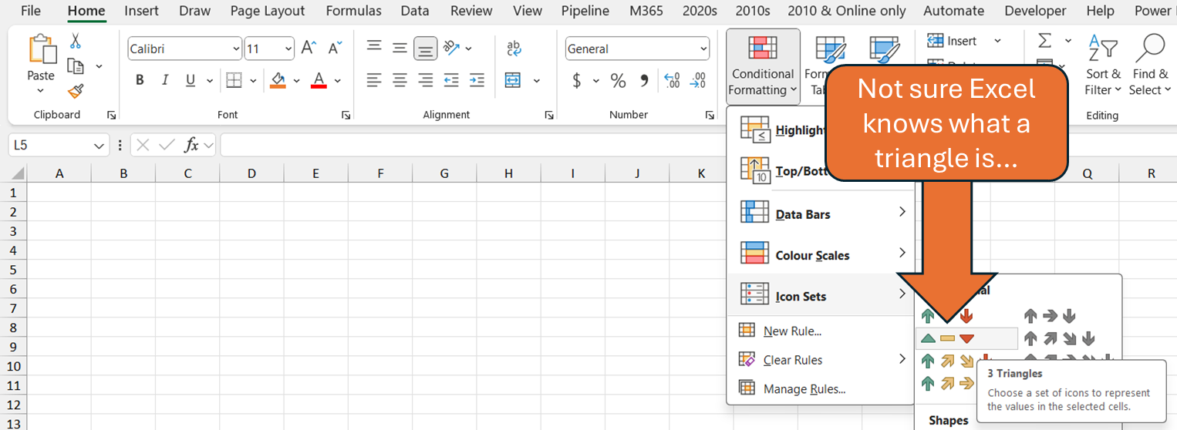Align text right

click(x=425, y=80)
